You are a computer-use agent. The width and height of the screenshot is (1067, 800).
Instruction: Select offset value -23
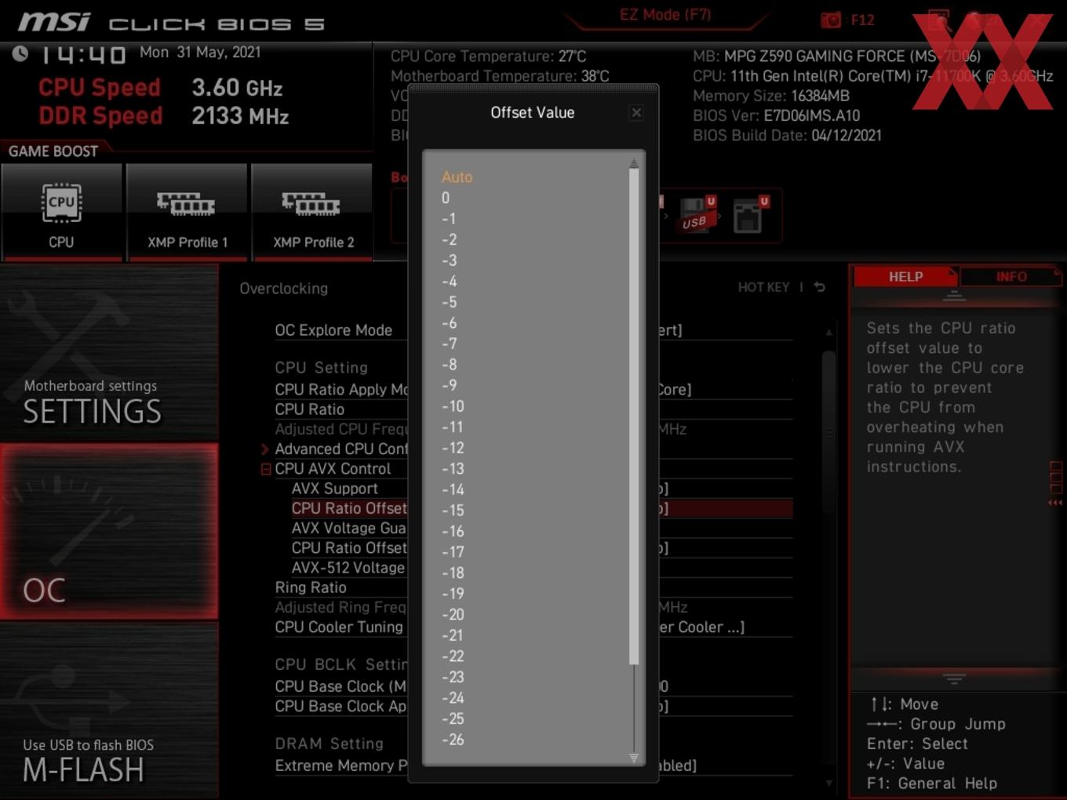(x=453, y=677)
